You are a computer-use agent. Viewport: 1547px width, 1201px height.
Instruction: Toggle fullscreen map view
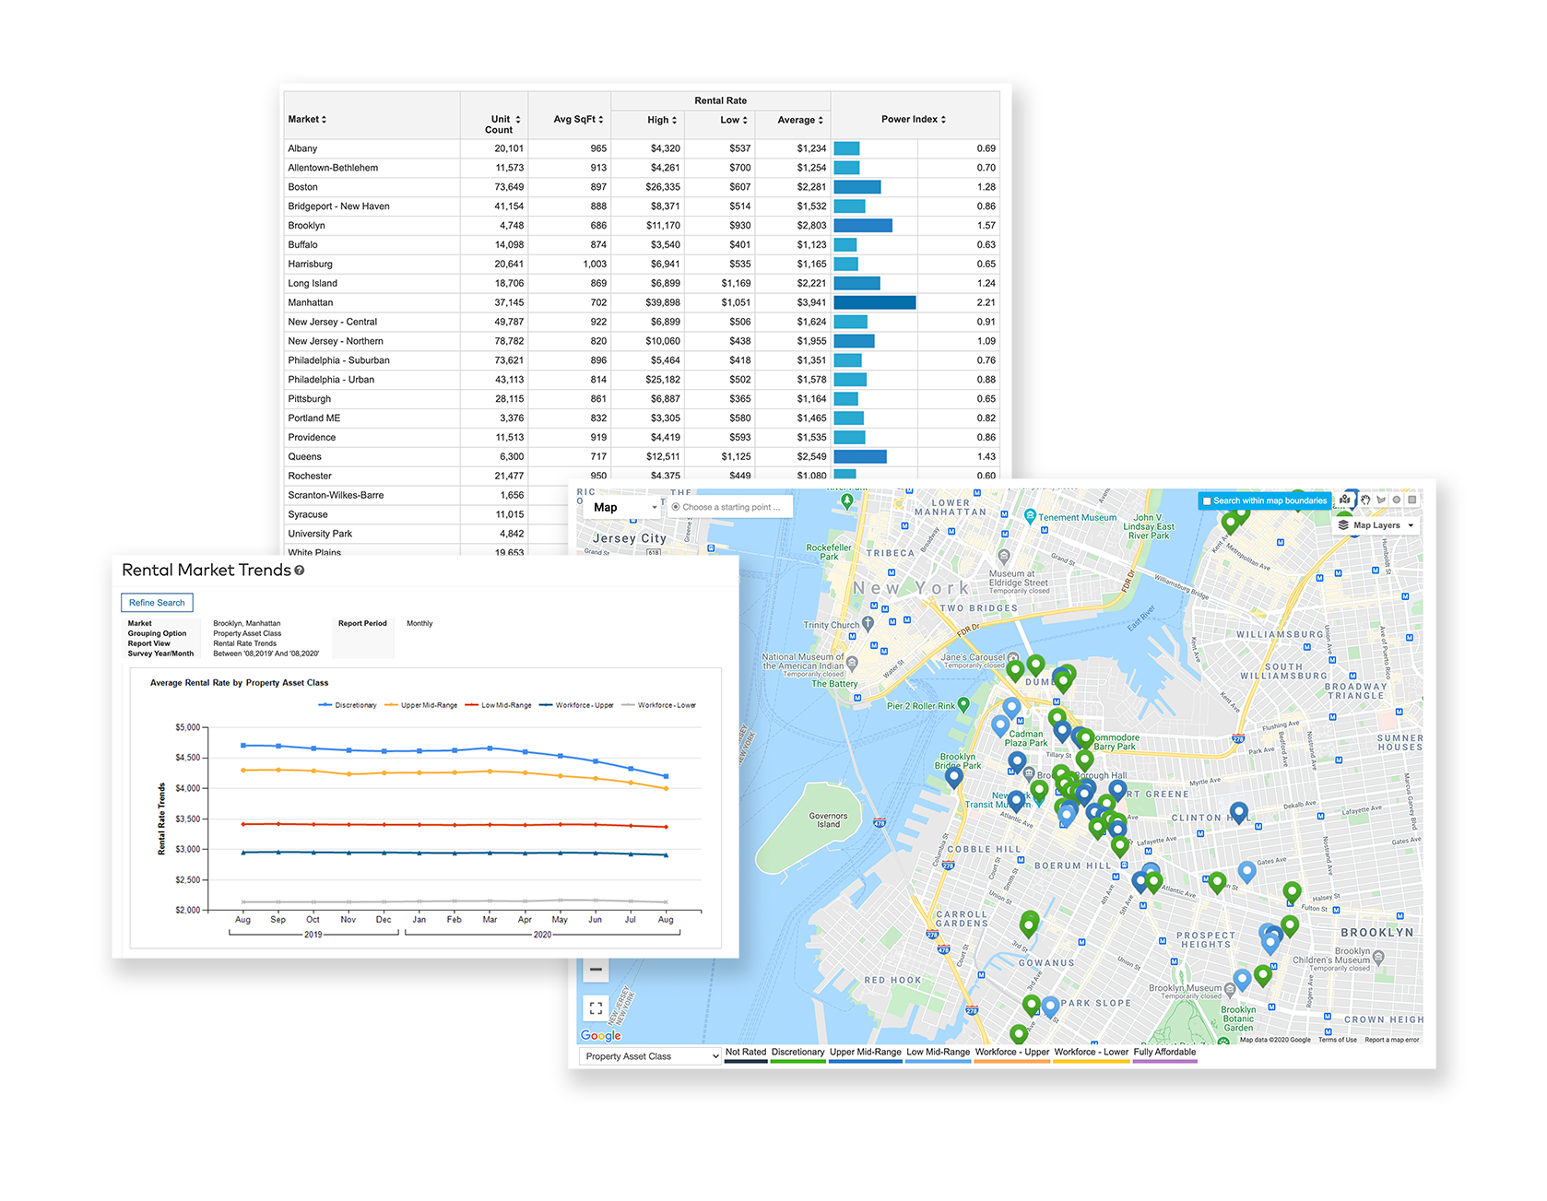coord(596,1007)
